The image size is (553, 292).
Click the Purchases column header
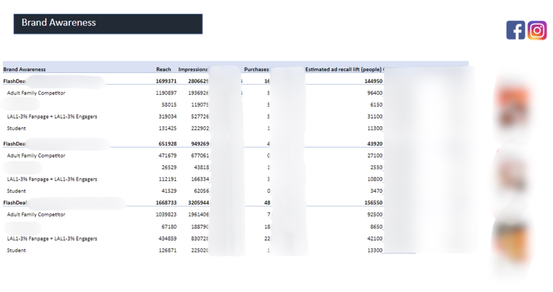256,70
